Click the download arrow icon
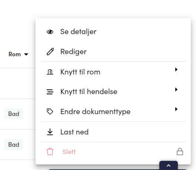Viewport: 196px width, 170px height. (50, 132)
